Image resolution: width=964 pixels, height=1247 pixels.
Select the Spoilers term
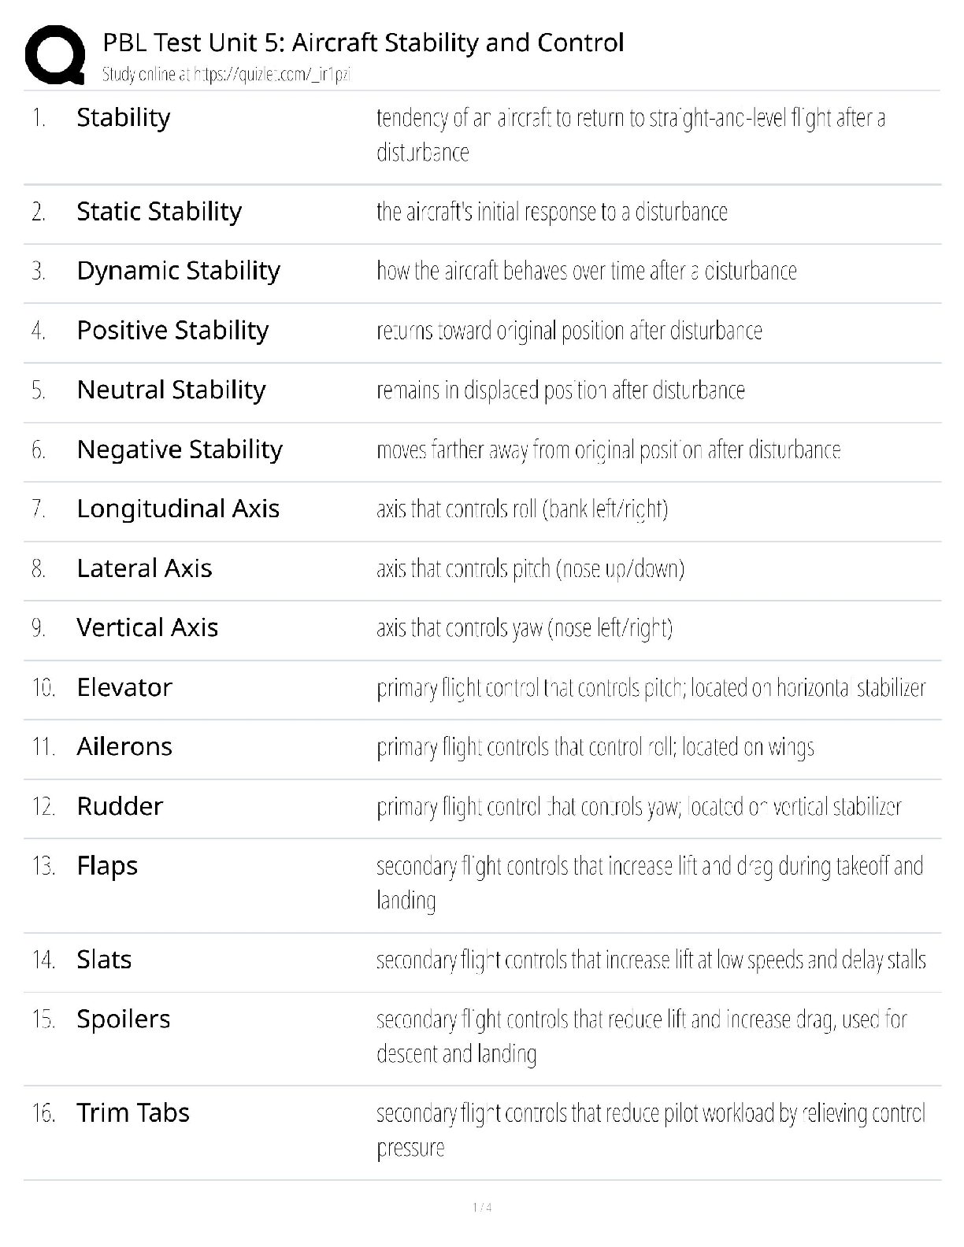124,1019
